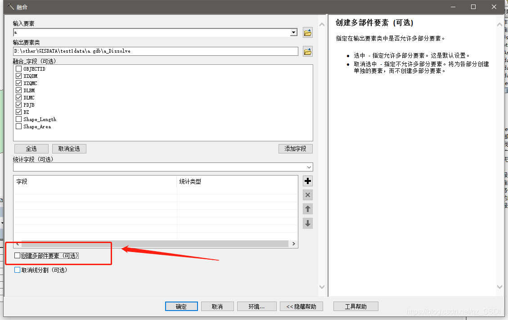Viewport: 508px width, 320px height.
Task: Click help panel scroll down arrow
Action: [499, 287]
